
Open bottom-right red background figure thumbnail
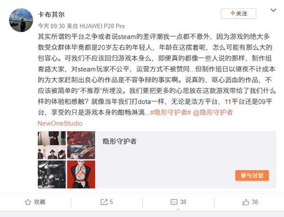[x=81, y=175]
